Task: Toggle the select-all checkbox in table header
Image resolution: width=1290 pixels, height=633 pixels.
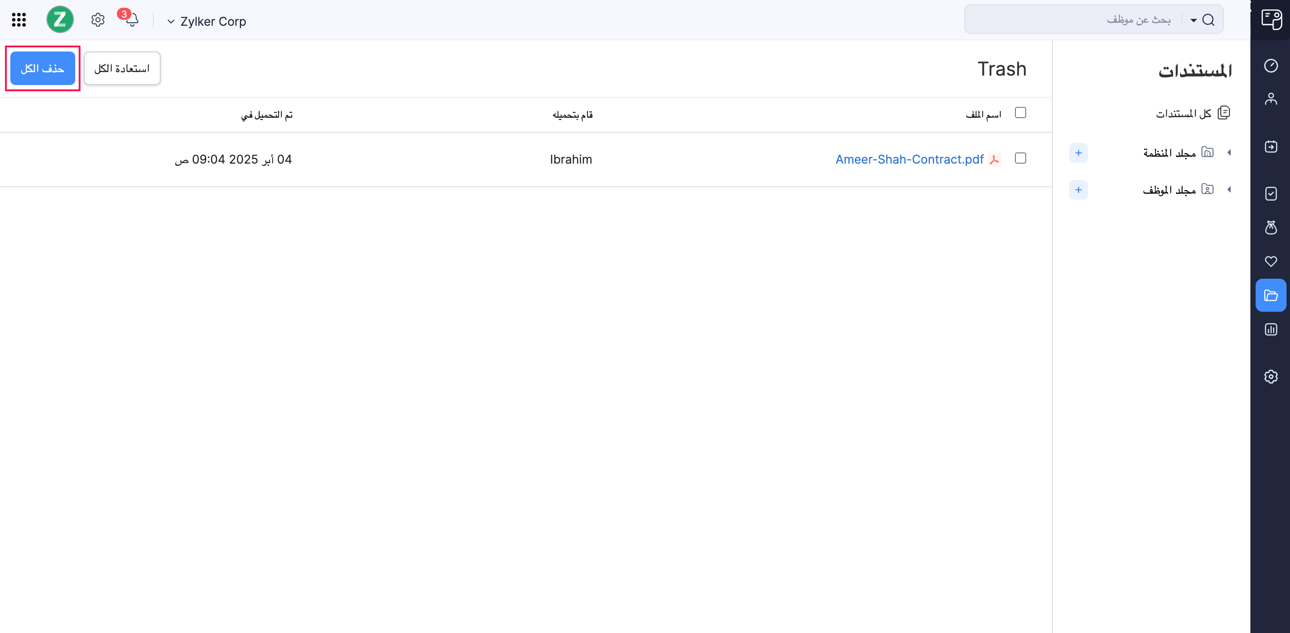Action: coord(1020,113)
